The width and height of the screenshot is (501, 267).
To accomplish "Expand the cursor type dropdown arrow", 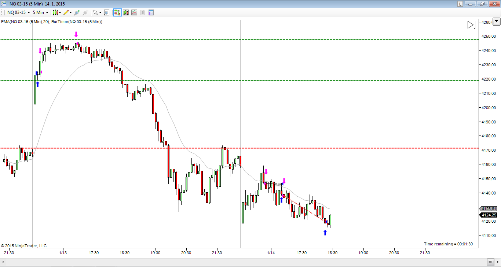I will click(x=100, y=12).
